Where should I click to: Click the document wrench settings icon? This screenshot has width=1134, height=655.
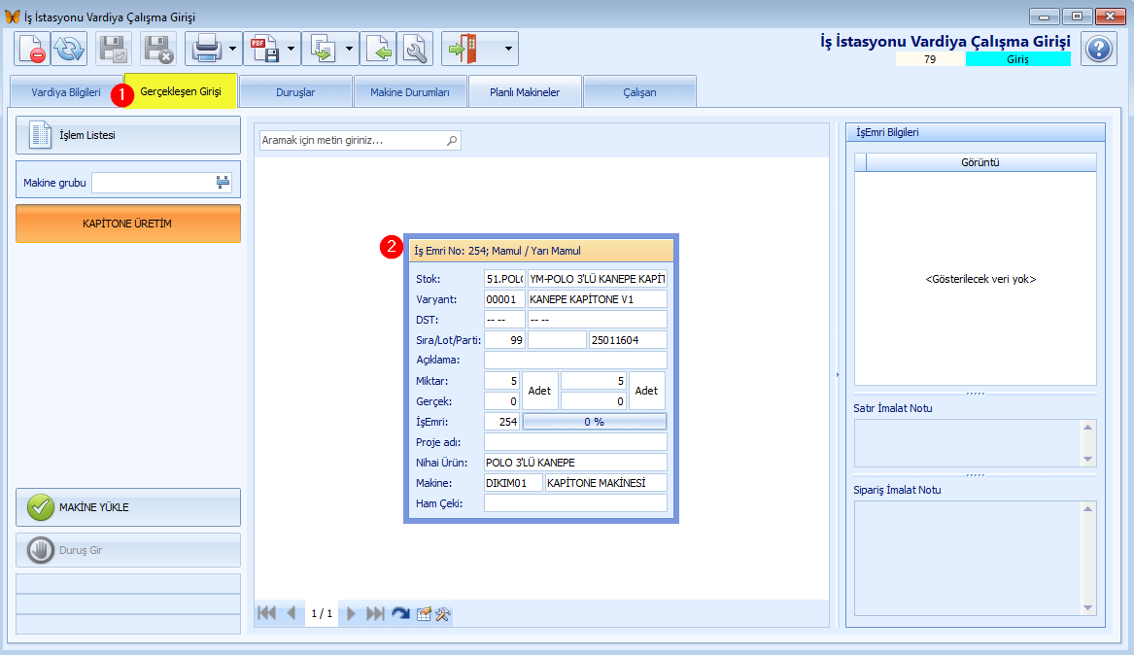coord(415,50)
